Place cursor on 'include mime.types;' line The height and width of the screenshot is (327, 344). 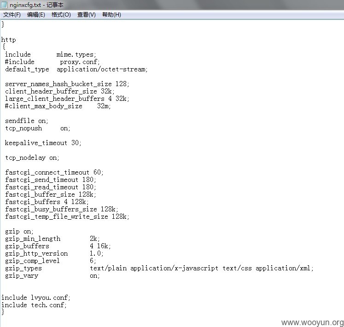51,54
